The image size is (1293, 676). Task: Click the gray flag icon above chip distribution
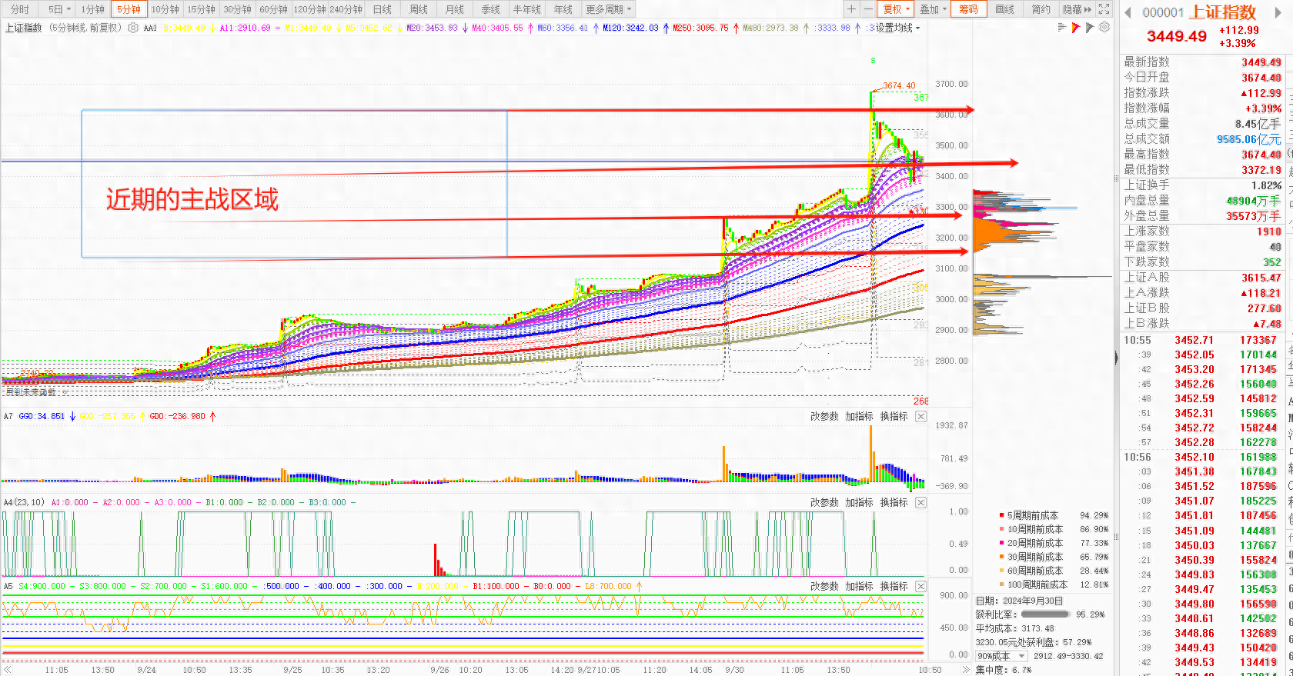coord(1089,28)
